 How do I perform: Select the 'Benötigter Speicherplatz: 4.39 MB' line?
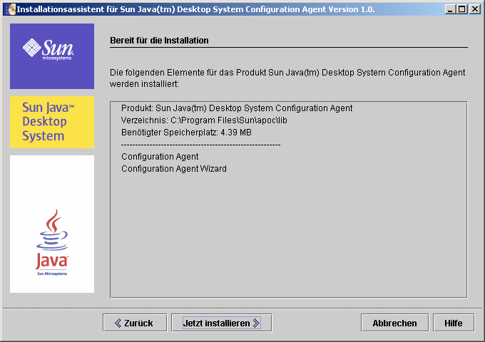186,133
